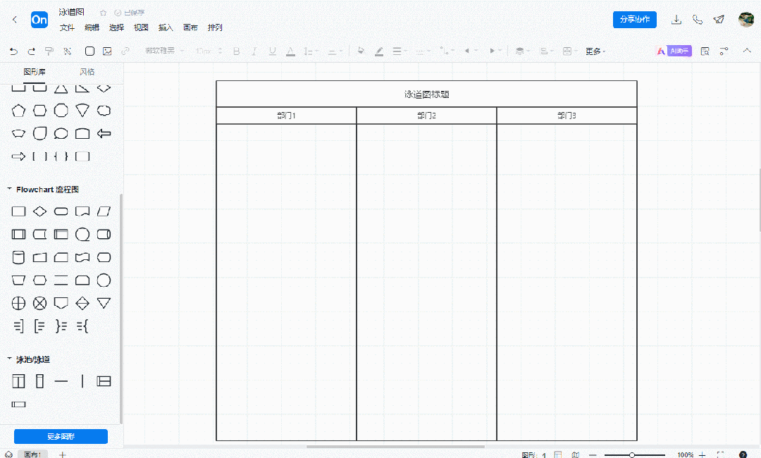Open the 画布 menu
Viewport: 761px width, 458px height.
tap(190, 27)
